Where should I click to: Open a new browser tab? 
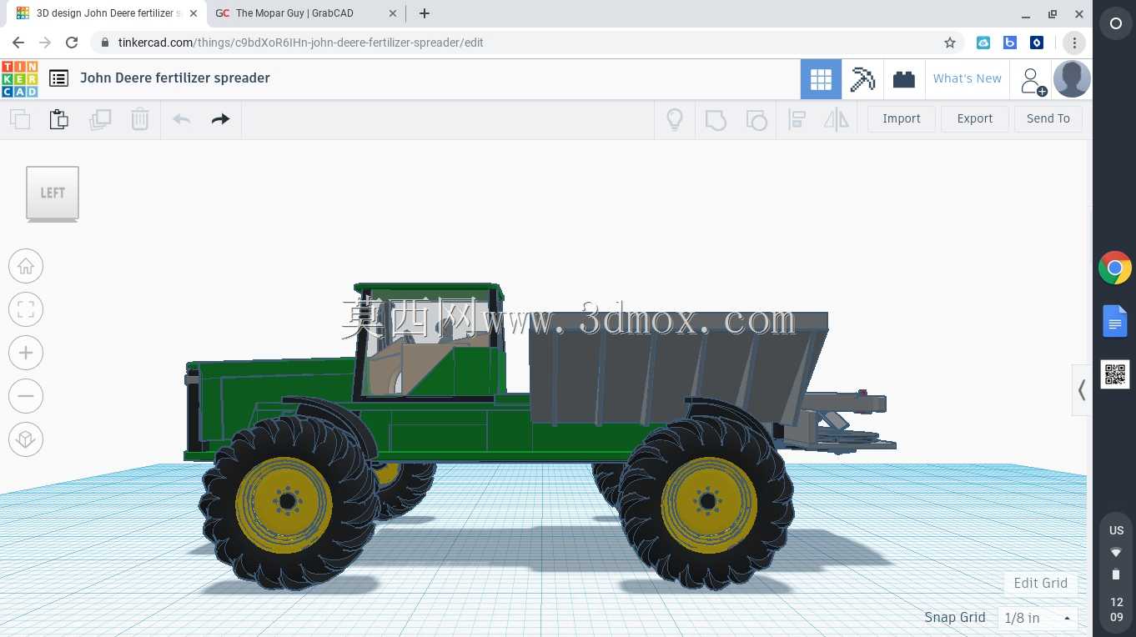click(425, 13)
